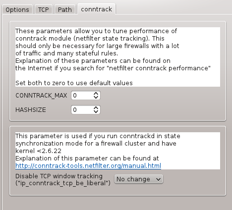Click the kernel <2.6.22 text line

coord(38,151)
